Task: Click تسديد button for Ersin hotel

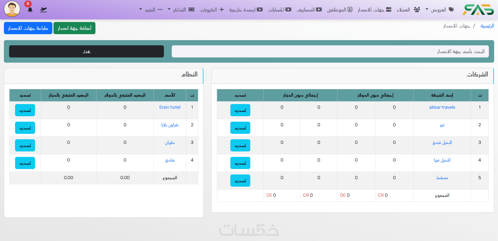Action: pyautogui.click(x=25, y=110)
